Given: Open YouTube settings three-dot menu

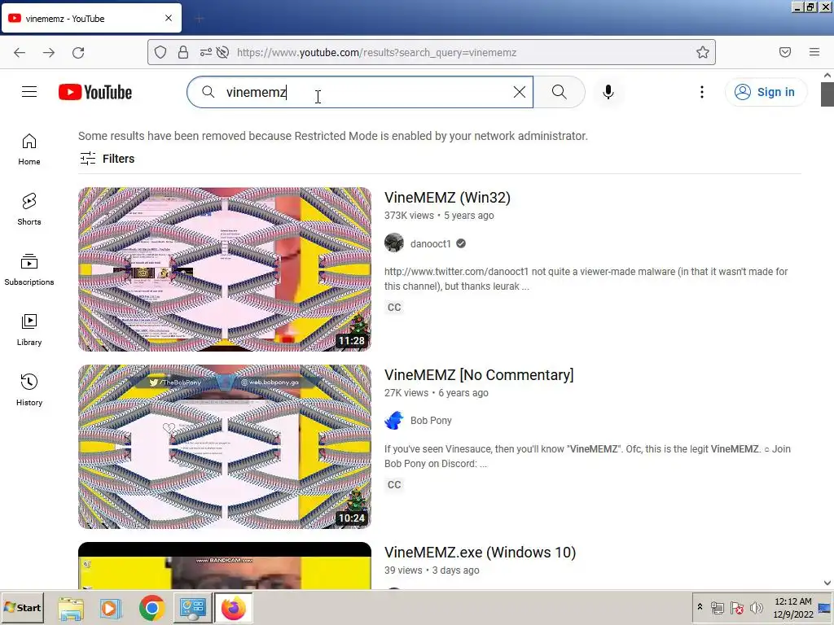Looking at the screenshot, I should [701, 92].
